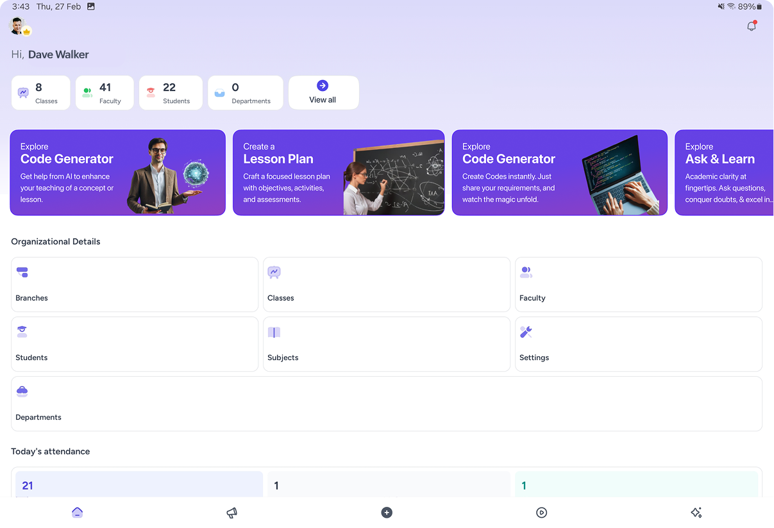Click the Students graduation cap icon

22,332
